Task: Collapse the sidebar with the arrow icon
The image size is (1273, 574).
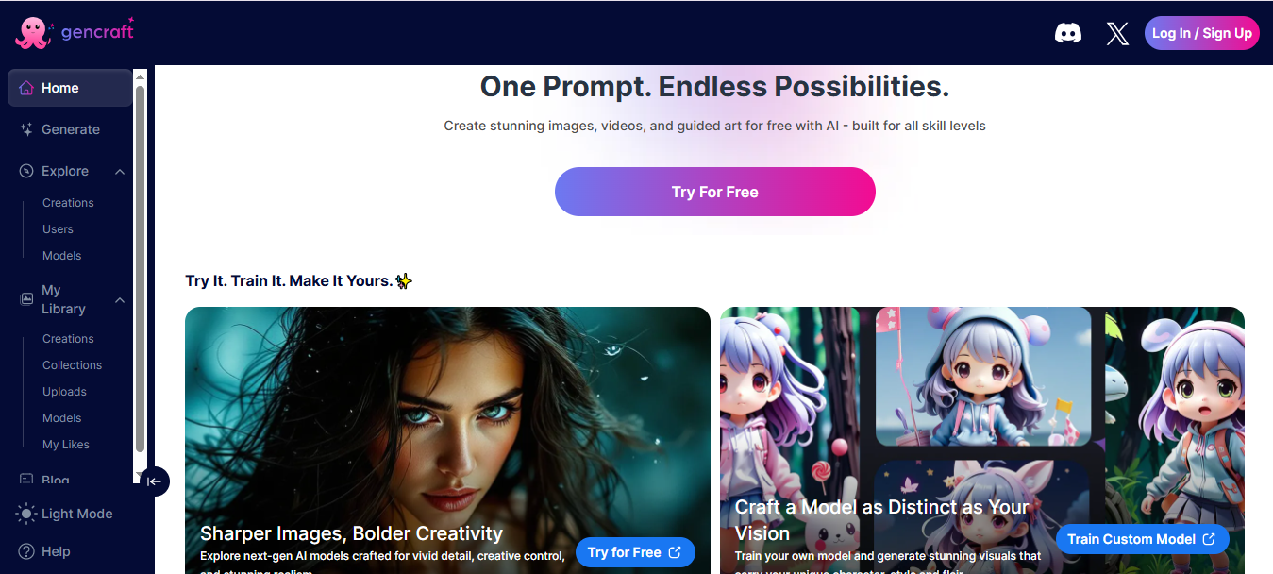Action: point(155,481)
